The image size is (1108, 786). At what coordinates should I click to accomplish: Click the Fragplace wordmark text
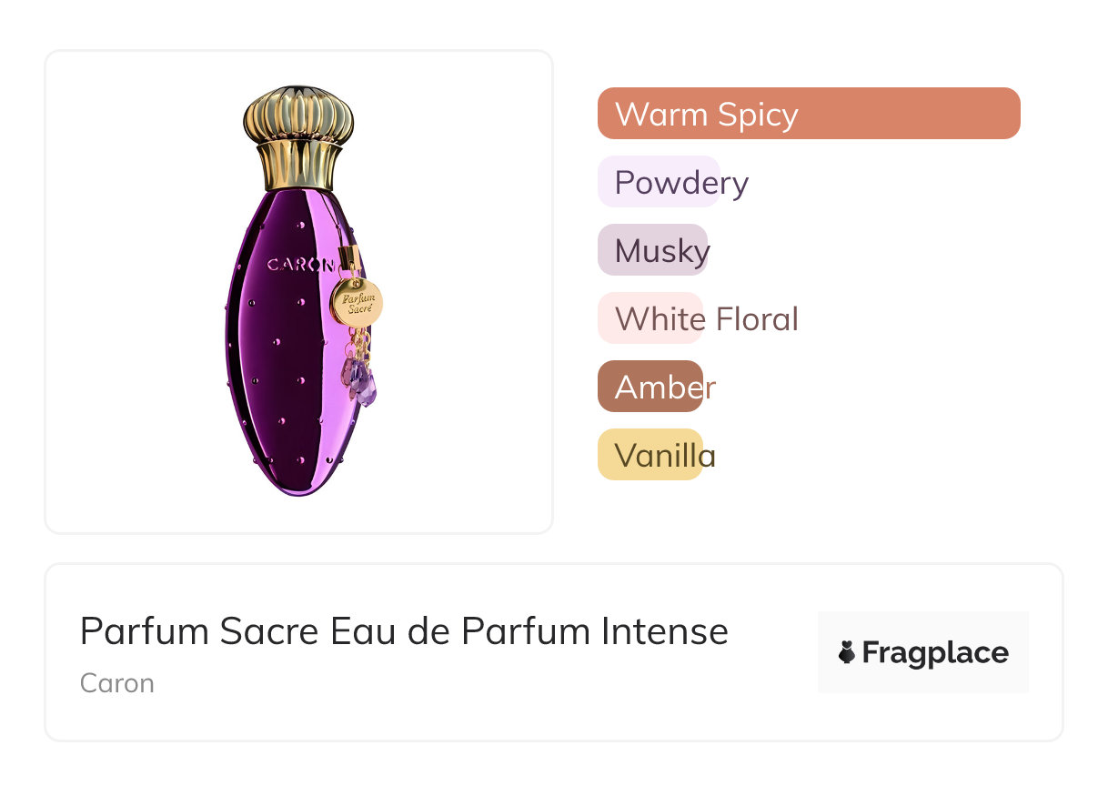coord(935,653)
